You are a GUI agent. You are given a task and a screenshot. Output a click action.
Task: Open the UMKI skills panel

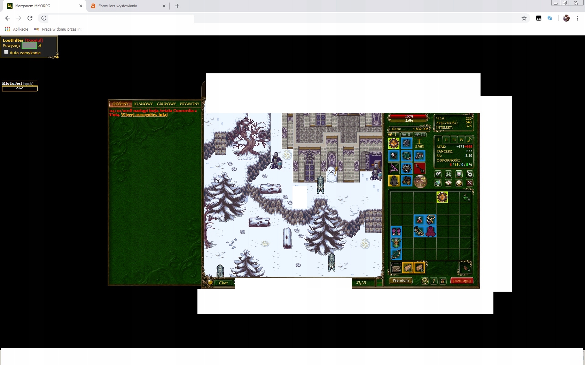419,143
